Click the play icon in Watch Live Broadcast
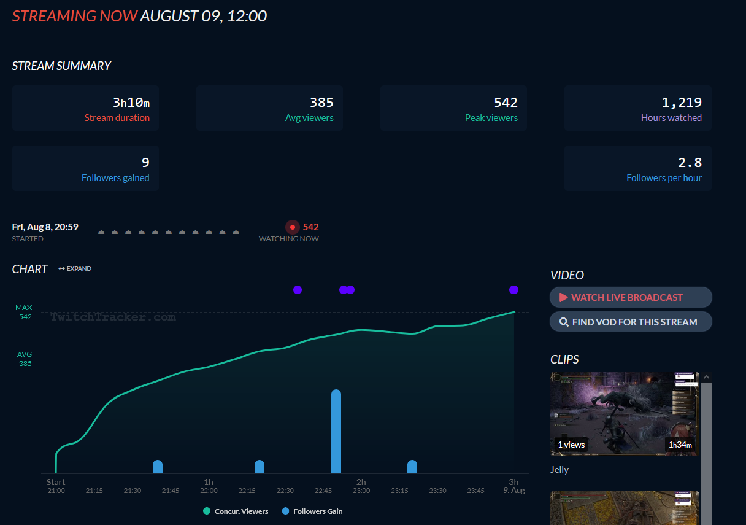Image resolution: width=746 pixels, height=525 pixels. point(563,297)
